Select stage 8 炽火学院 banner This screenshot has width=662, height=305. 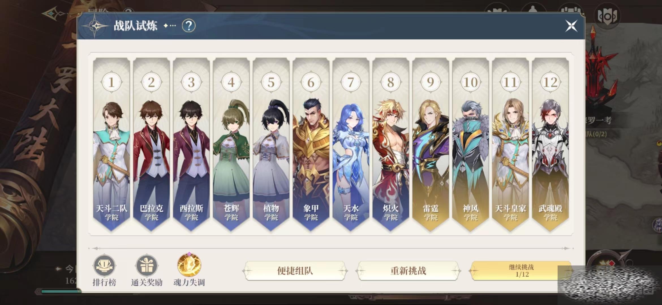(391, 145)
